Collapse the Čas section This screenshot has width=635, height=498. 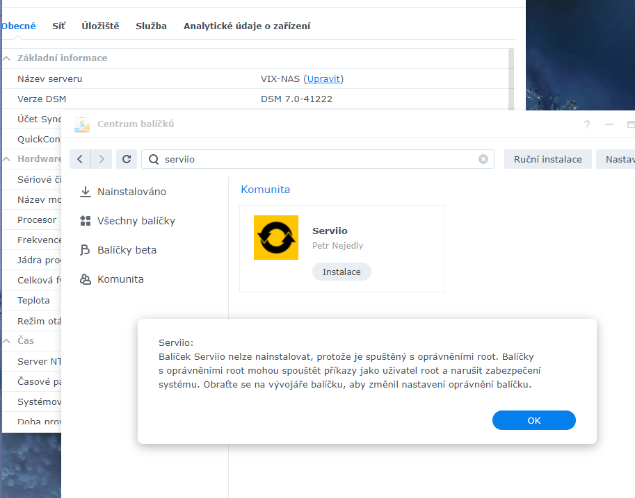[x=7, y=341]
